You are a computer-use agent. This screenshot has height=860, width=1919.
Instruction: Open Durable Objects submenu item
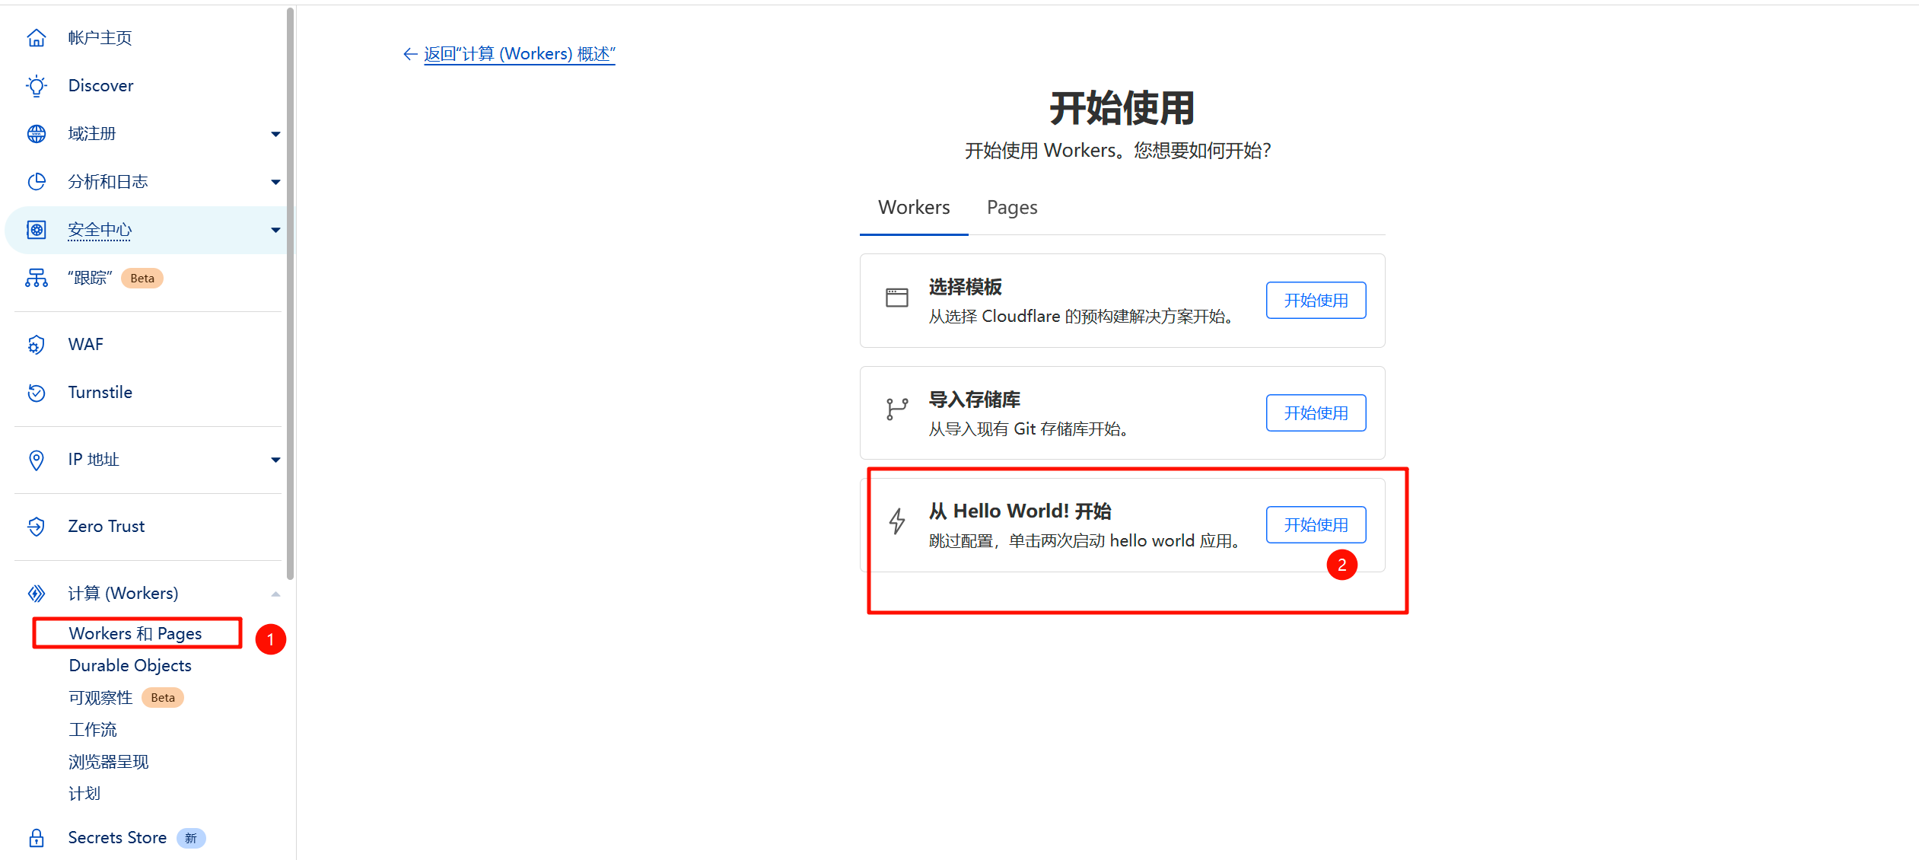tap(130, 666)
